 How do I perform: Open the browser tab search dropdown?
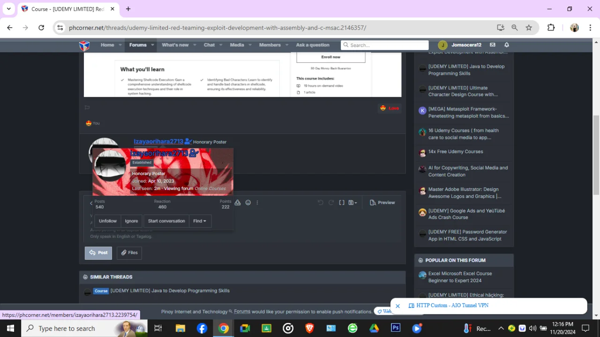pyautogui.click(x=8, y=9)
